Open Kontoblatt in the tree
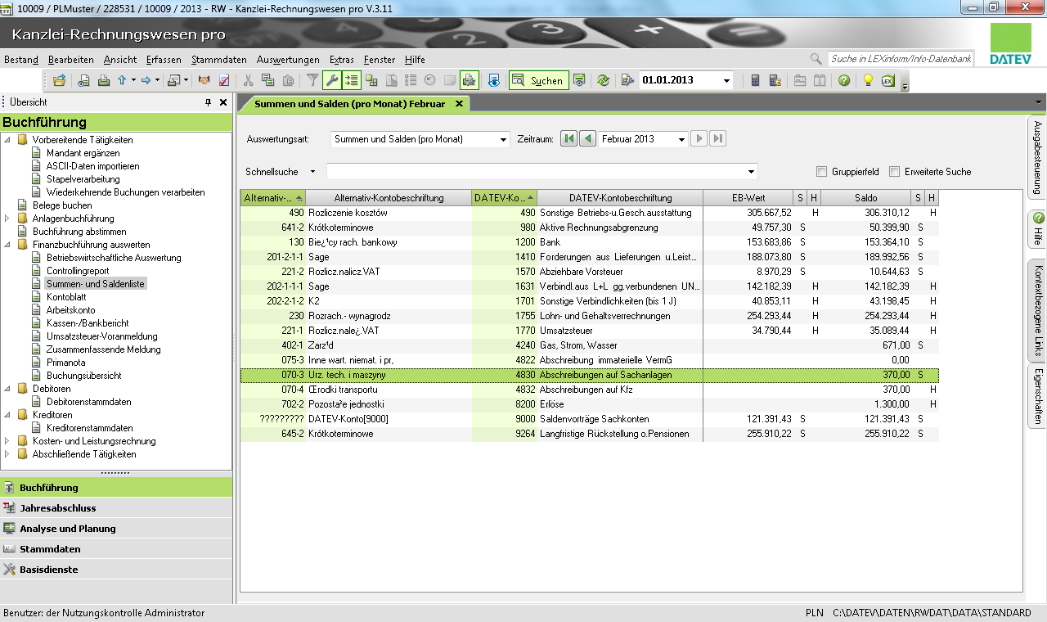1047x622 pixels. (x=66, y=297)
